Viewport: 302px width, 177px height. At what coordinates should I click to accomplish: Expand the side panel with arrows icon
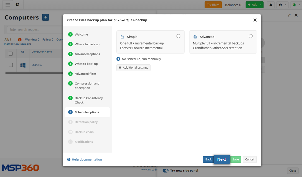289,15
